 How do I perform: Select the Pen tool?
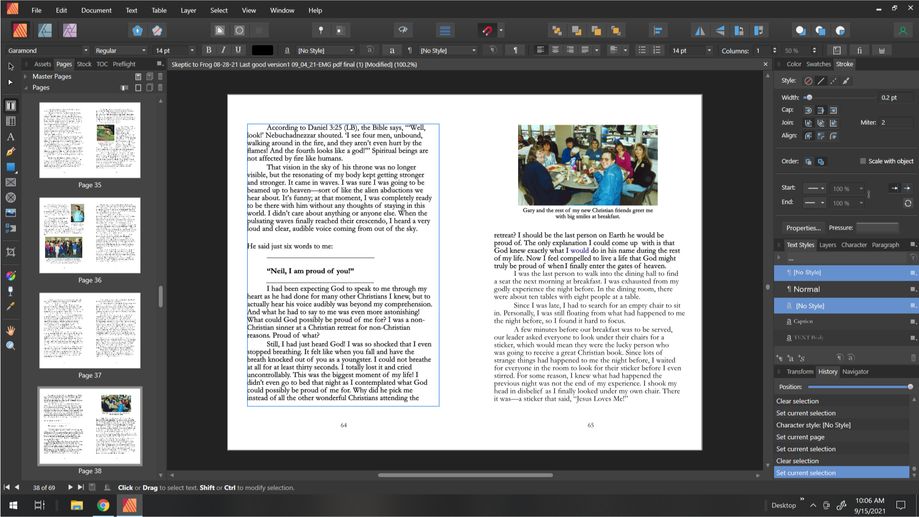pyautogui.click(x=11, y=152)
